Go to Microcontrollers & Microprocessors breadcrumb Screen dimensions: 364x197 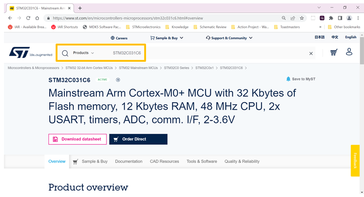click(33, 68)
